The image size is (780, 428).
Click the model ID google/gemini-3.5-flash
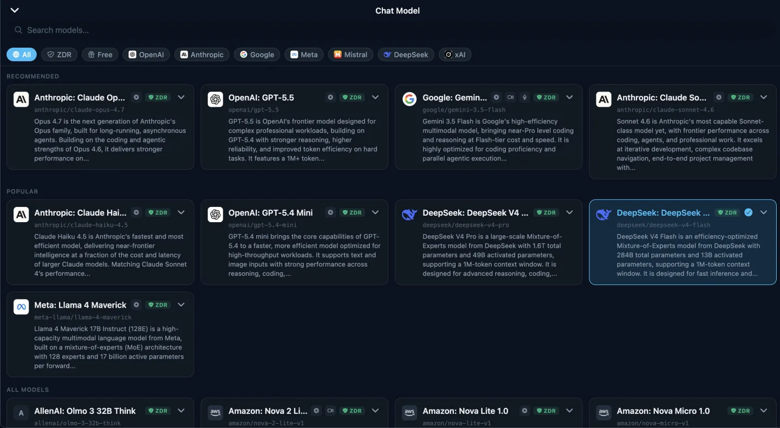(x=464, y=110)
